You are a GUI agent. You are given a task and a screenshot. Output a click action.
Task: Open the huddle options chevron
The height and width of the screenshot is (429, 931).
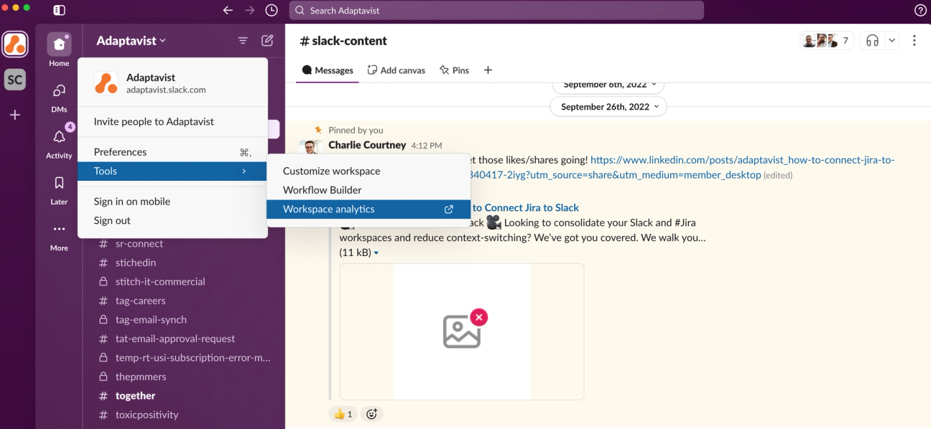click(x=891, y=40)
